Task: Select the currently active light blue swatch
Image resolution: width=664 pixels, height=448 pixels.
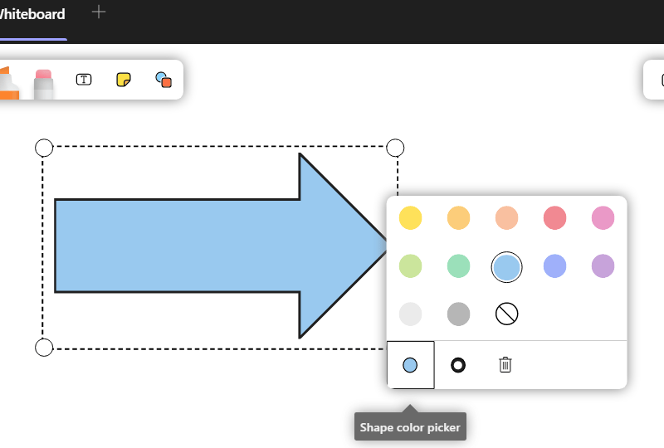Action: click(506, 266)
